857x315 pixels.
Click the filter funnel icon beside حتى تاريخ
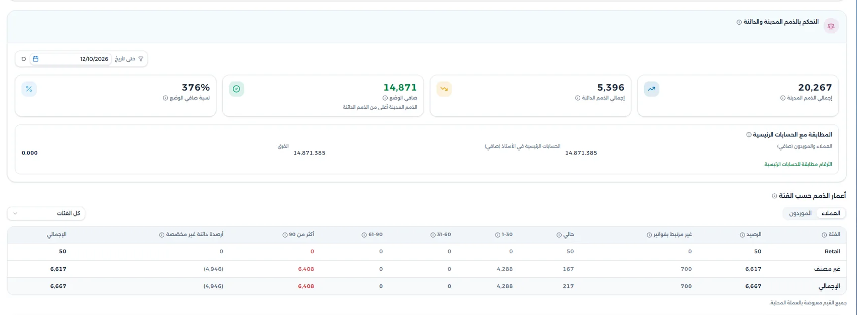[141, 59]
